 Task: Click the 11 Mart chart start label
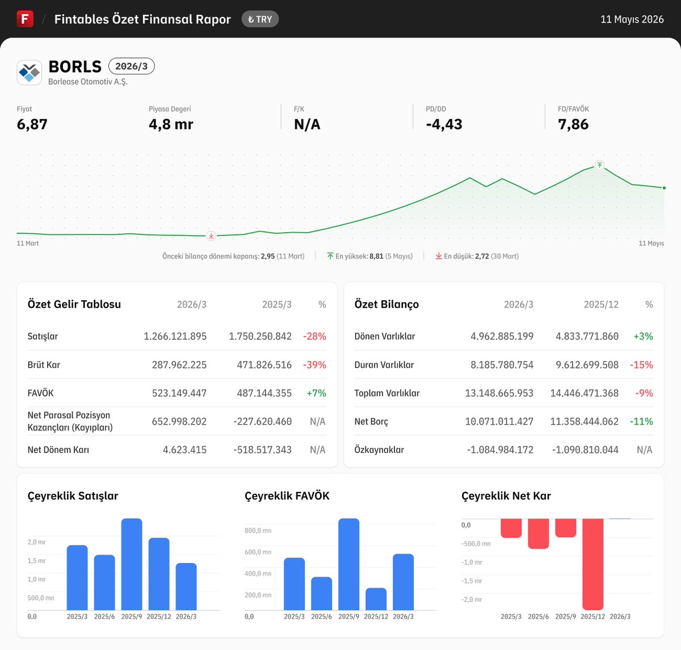point(28,244)
